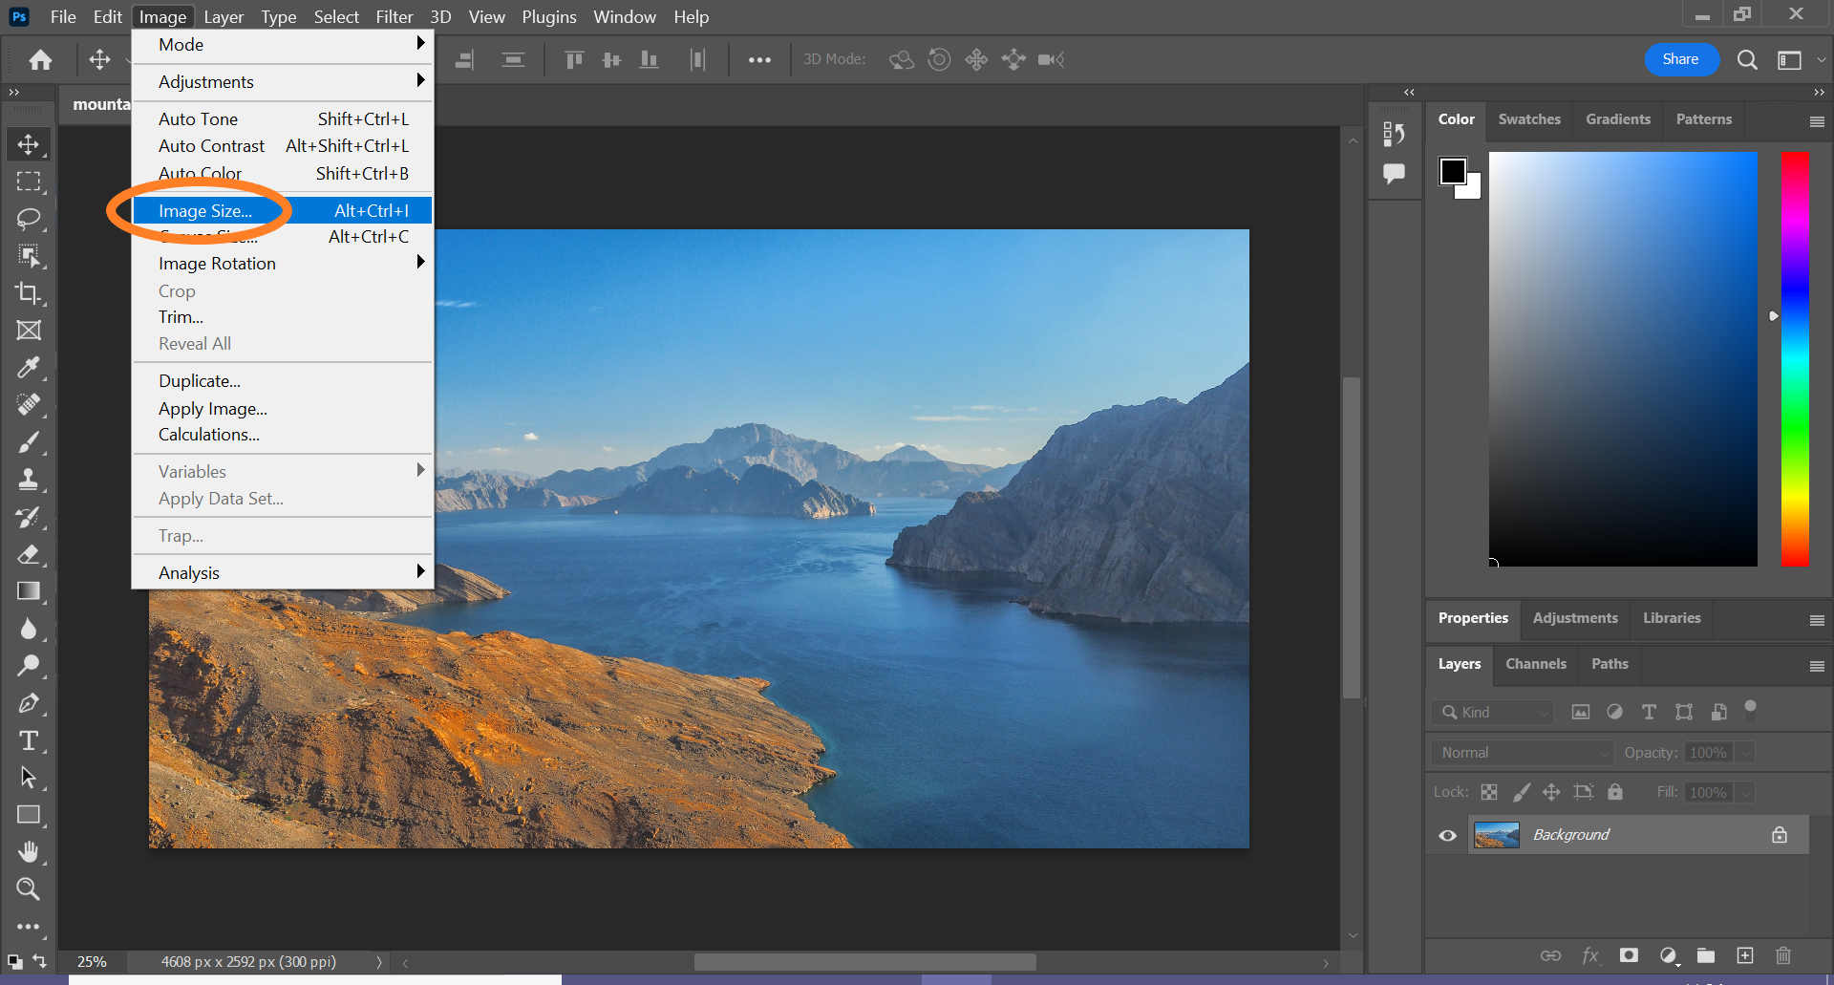Click the foreground color swatch
This screenshot has height=985, width=1834.
1453,171
